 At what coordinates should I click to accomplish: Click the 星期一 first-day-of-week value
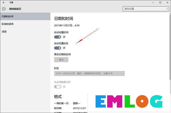(76, 103)
